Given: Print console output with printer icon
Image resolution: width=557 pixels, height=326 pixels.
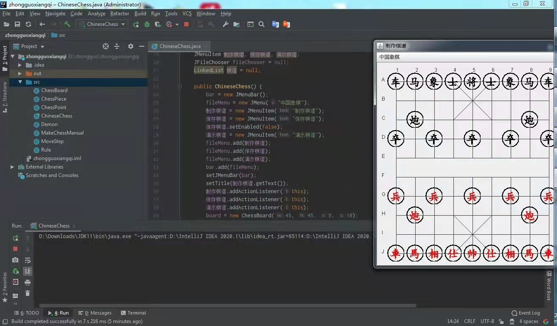Looking at the screenshot, I should click(x=28, y=282).
